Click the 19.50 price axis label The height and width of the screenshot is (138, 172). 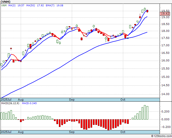click(165, 11)
